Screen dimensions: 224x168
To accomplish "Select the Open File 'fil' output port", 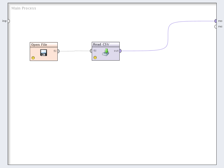I will (x=58, y=51).
